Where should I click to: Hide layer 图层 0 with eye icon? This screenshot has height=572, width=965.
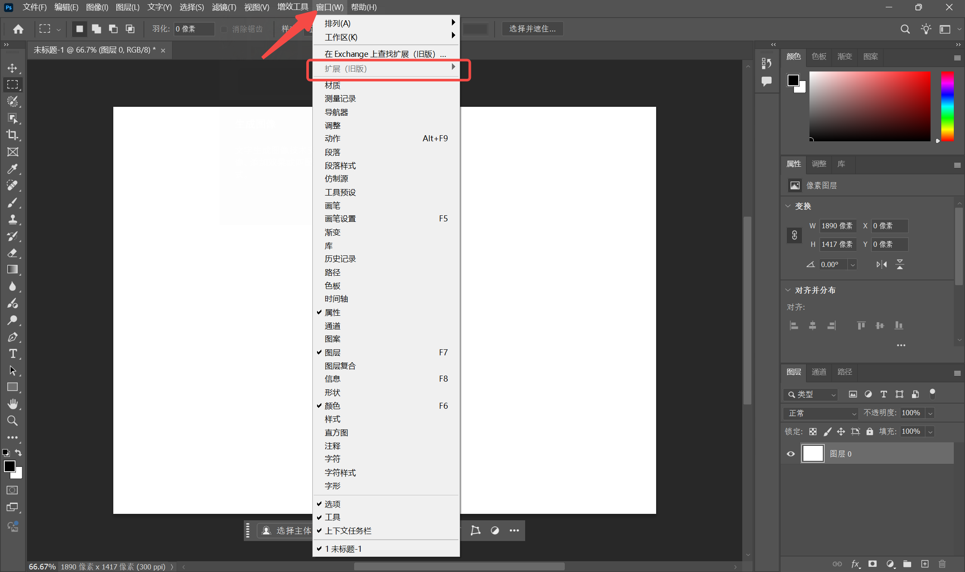pos(791,454)
